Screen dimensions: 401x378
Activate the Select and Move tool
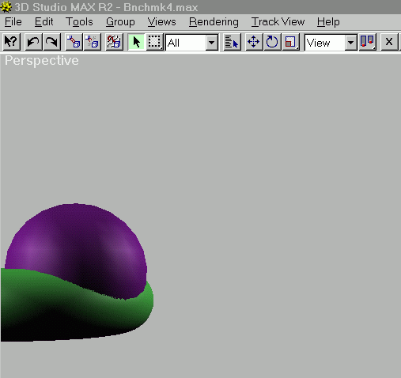254,42
